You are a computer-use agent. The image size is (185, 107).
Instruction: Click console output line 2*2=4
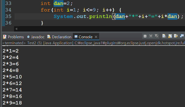point(11,57)
